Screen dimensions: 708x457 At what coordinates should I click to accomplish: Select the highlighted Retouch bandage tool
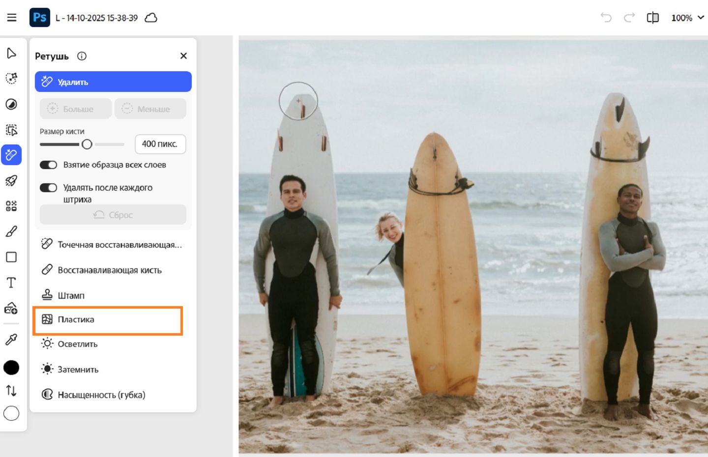point(11,155)
